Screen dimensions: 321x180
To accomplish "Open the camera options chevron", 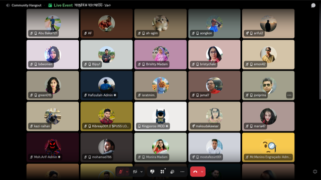I will pos(141,171).
